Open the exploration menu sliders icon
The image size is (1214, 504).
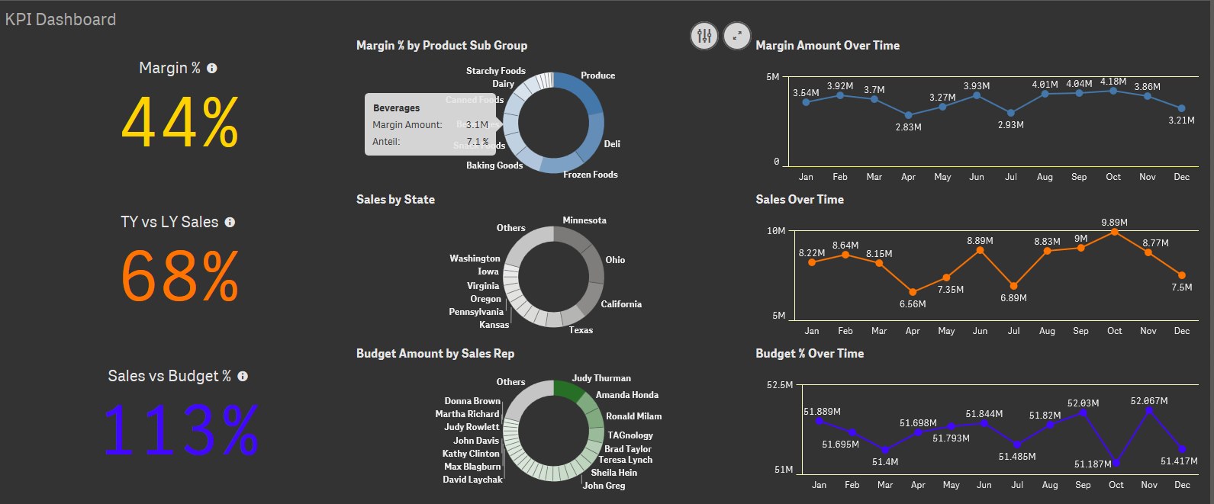click(704, 36)
